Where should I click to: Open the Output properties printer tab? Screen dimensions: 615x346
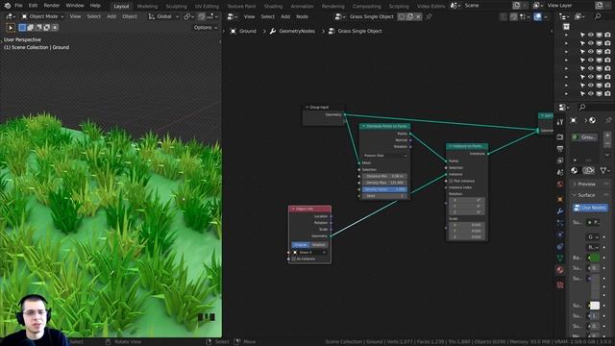560,149
